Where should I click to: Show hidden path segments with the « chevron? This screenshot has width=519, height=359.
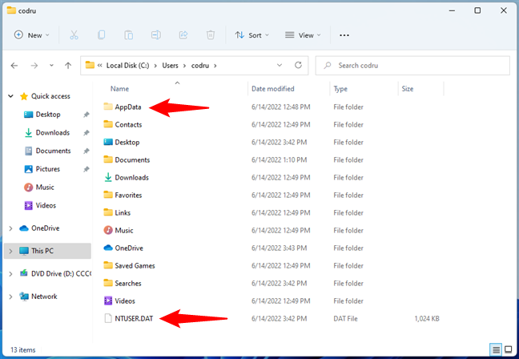pos(99,66)
